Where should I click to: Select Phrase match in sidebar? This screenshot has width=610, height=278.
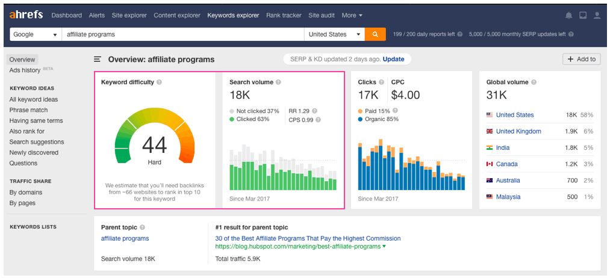pyautogui.click(x=28, y=110)
